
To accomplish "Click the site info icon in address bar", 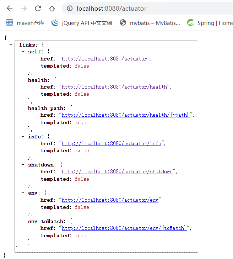I will tap(70, 9).
